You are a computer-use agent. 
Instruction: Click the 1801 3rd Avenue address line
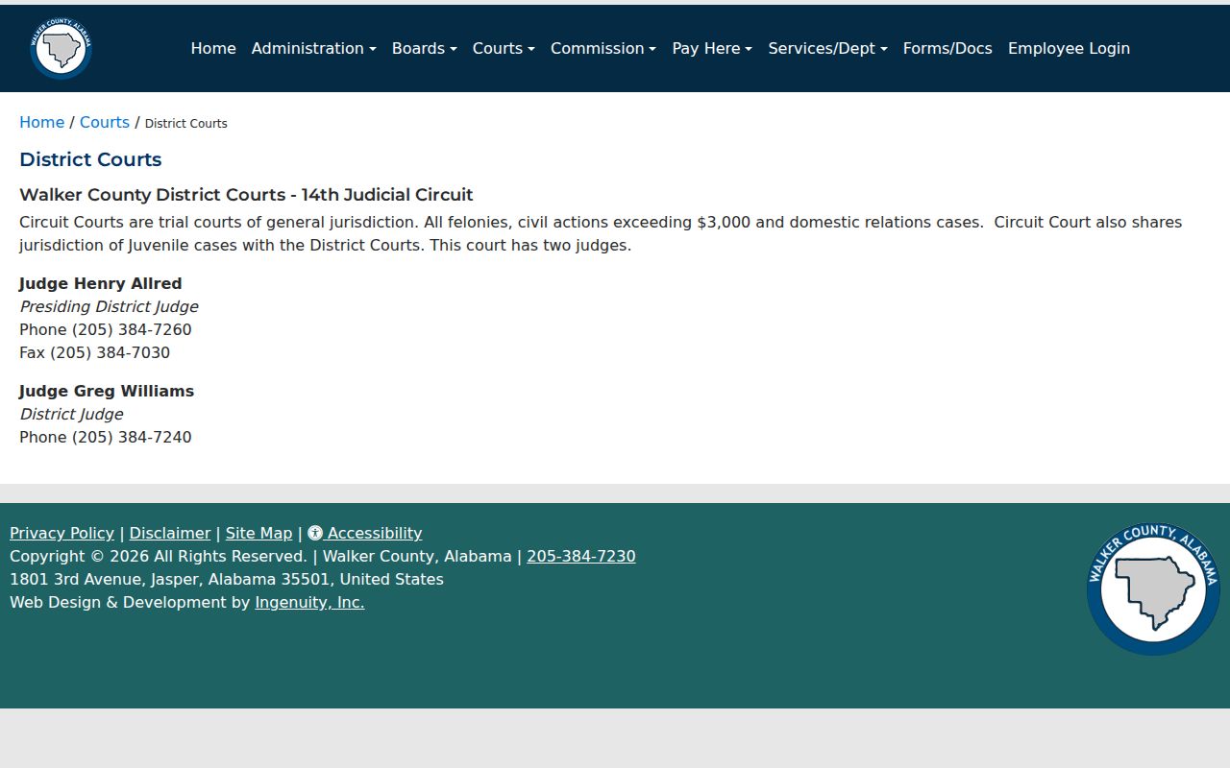tap(227, 579)
